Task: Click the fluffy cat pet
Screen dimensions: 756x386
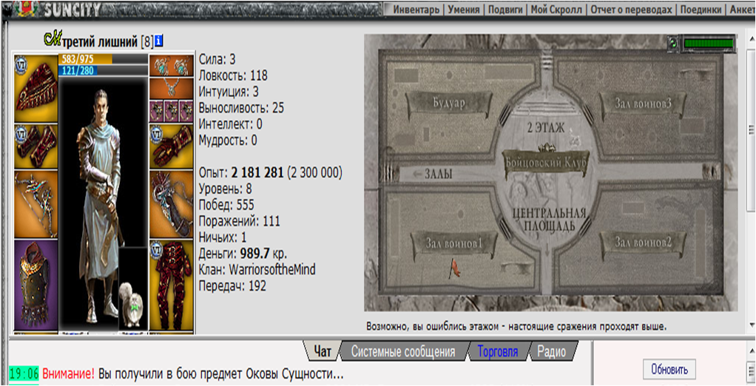Action: 132,304
